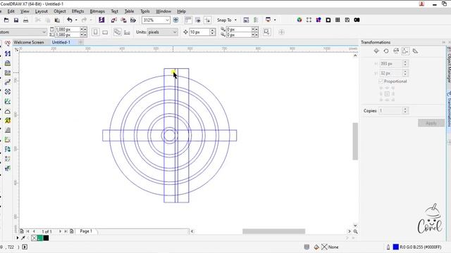Toggle the Show rulers icon
The image size is (451, 253).
[x=188, y=20]
